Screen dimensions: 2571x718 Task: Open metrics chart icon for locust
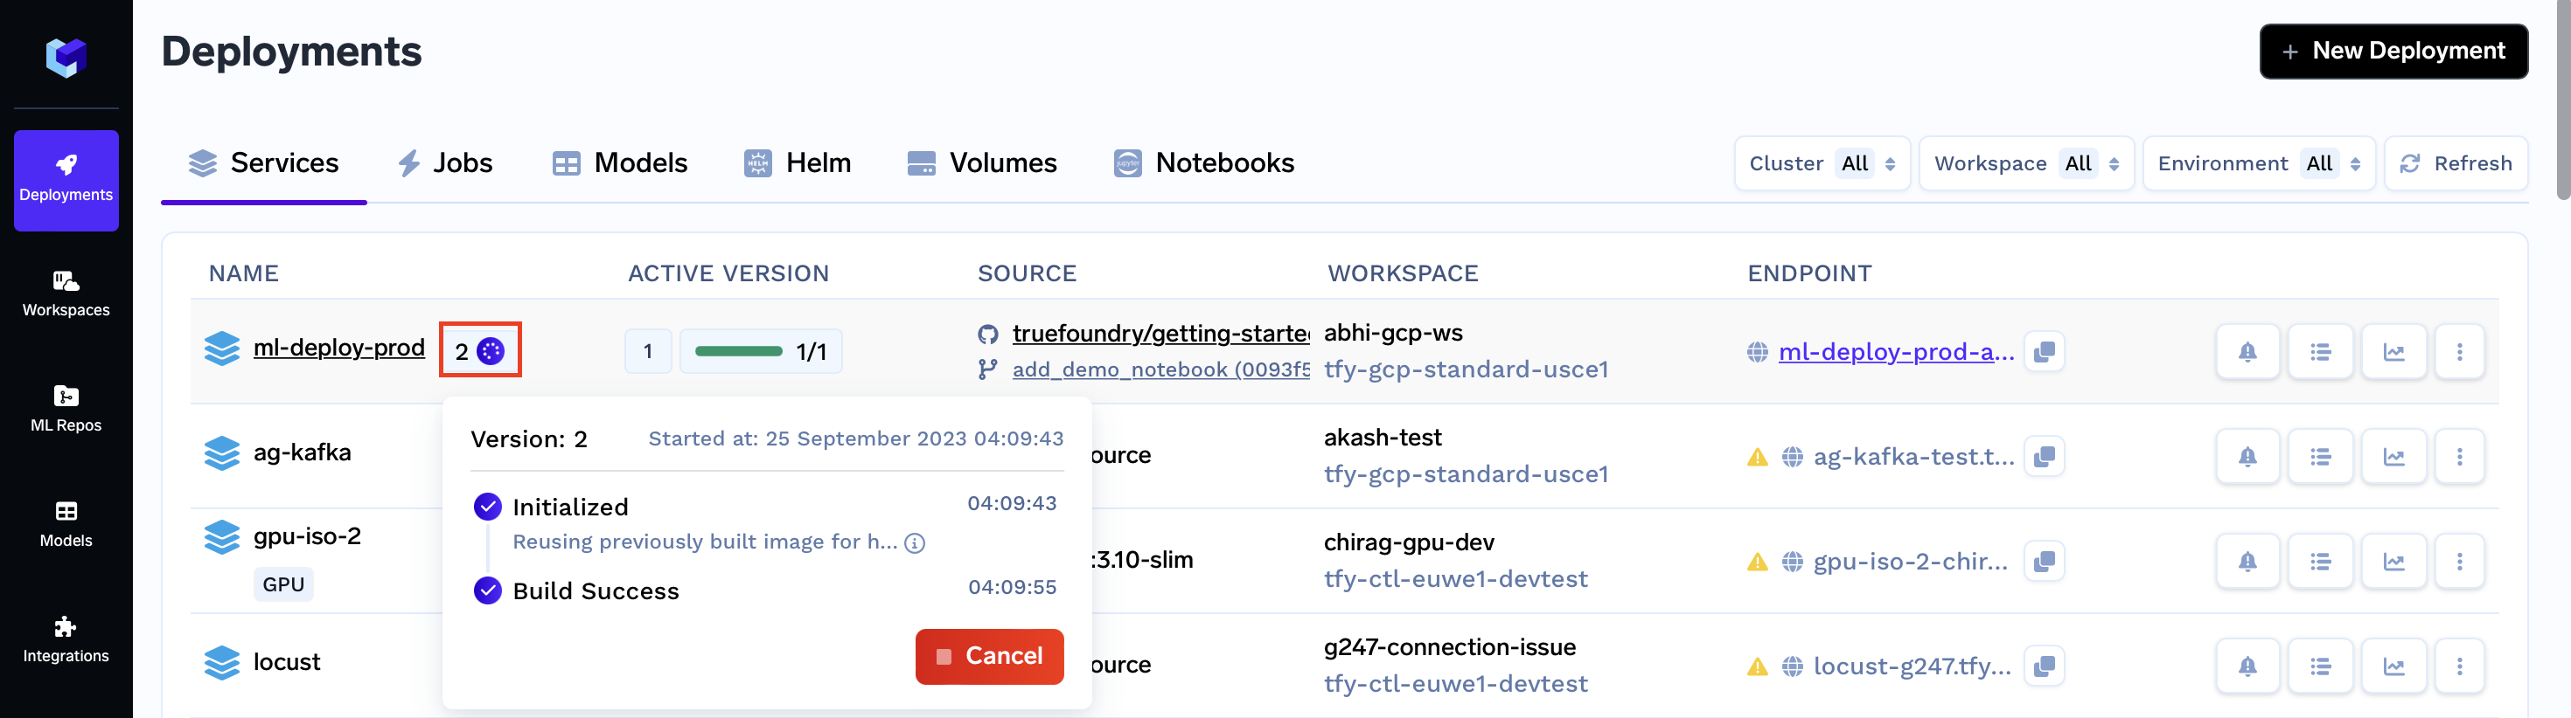(2393, 665)
